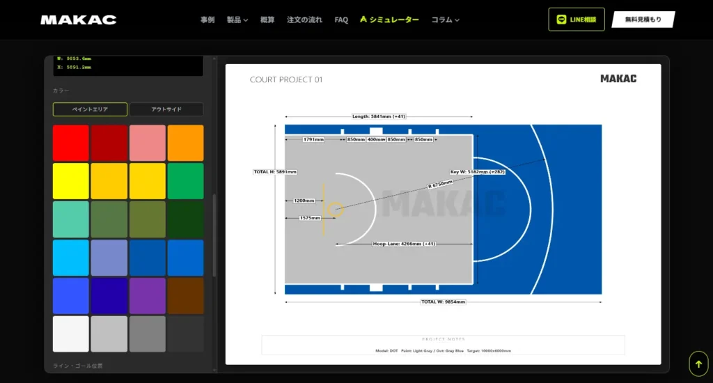
Task: Pick the mint teal color swatch
Action: (71, 219)
